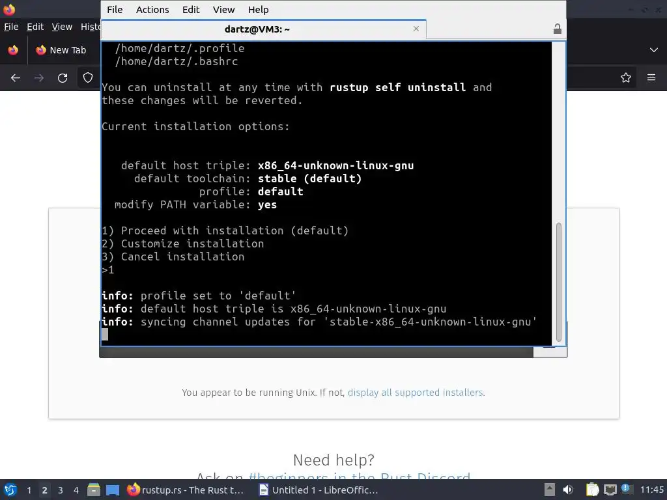Click '3) Cancel installation' line in terminal
Image resolution: width=667 pixels, height=500 pixels.
pyautogui.click(x=173, y=257)
